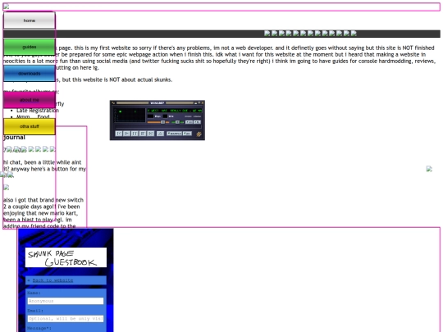Click Winamp previous track button
The width and height of the screenshot is (443, 332).
pyautogui.click(x=119, y=134)
